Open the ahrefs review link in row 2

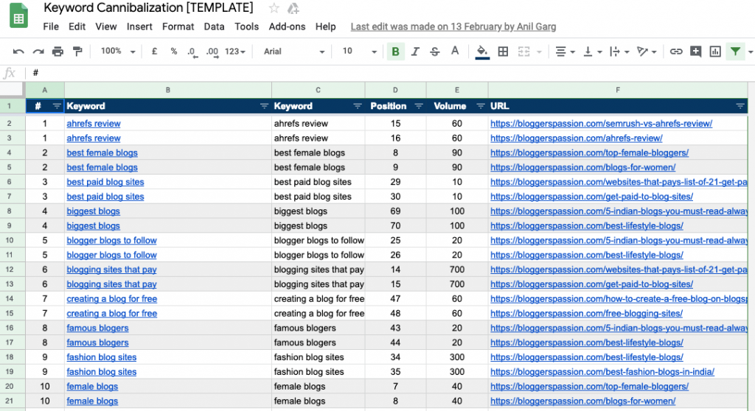pyautogui.click(x=94, y=124)
